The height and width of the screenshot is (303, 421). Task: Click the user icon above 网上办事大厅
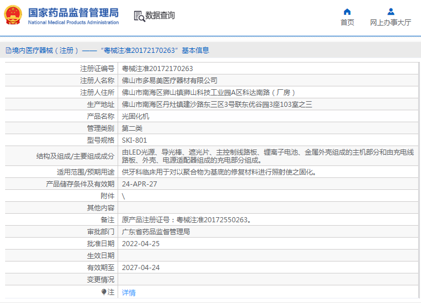coord(390,11)
